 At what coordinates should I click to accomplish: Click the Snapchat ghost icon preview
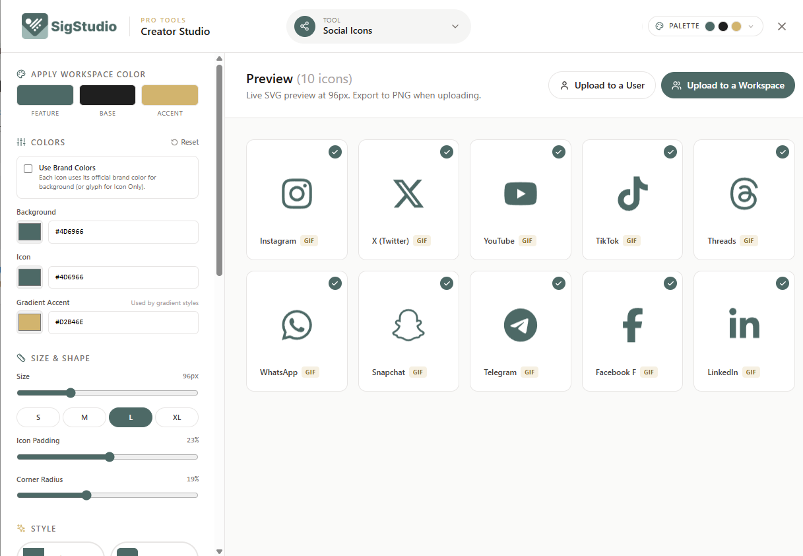408,325
